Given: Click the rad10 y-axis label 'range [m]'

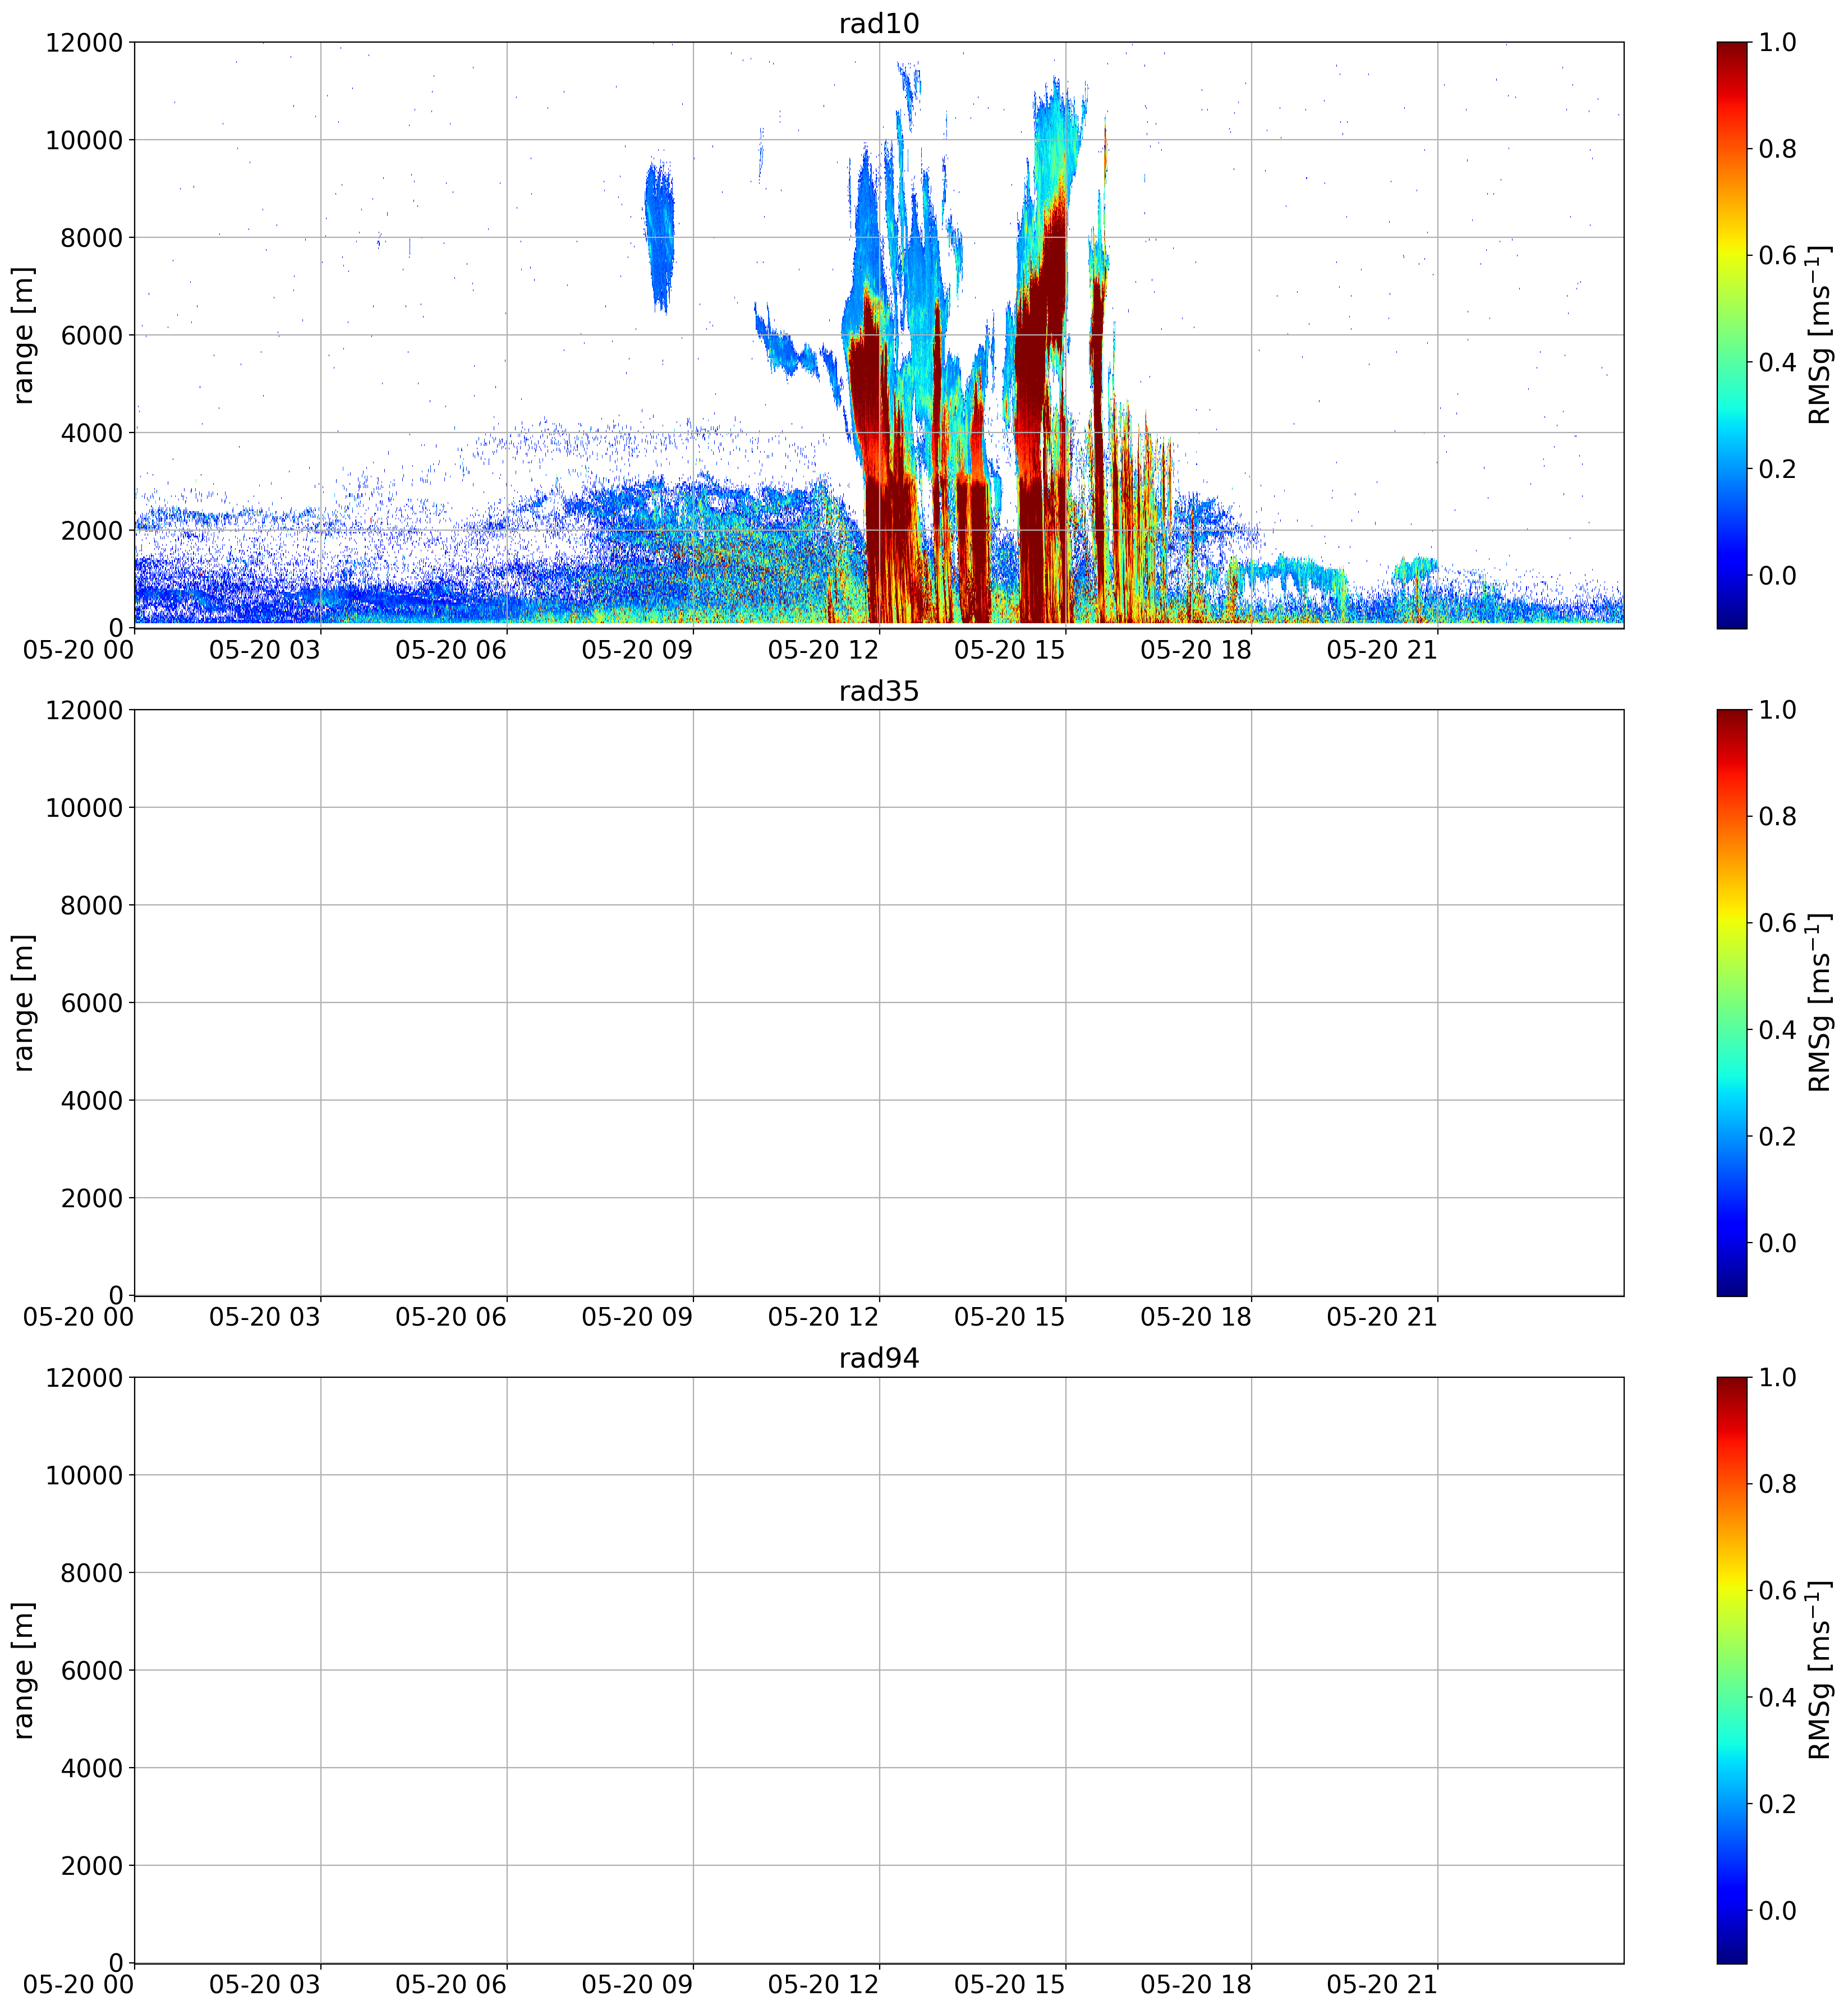Looking at the screenshot, I should (24, 335).
